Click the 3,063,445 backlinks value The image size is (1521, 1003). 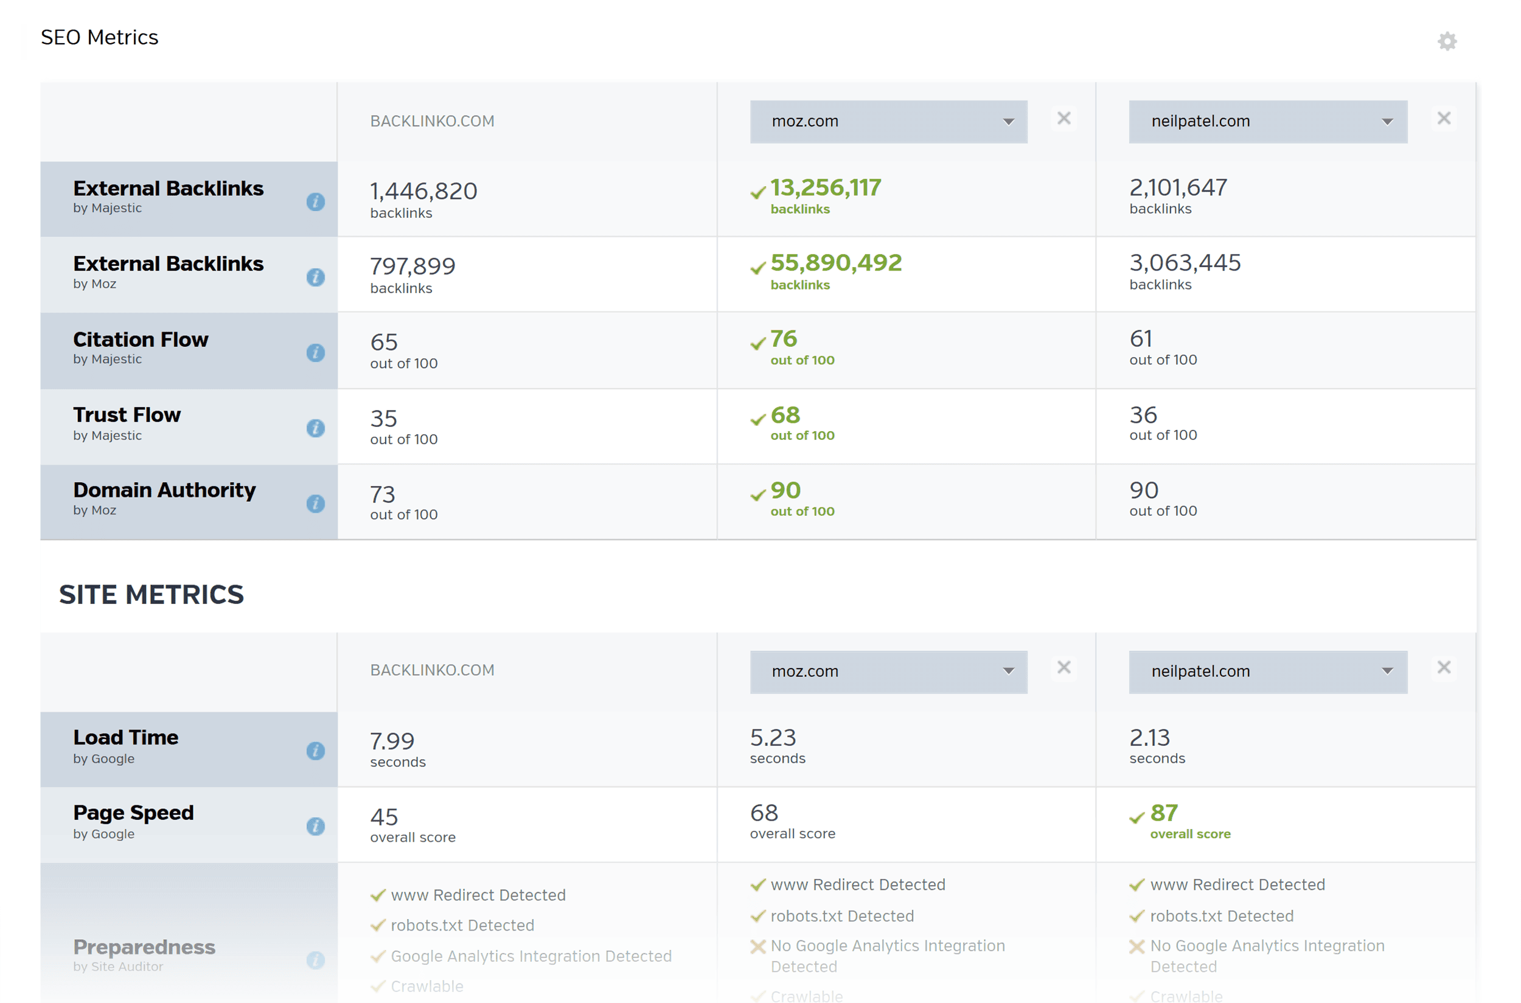point(1185,263)
